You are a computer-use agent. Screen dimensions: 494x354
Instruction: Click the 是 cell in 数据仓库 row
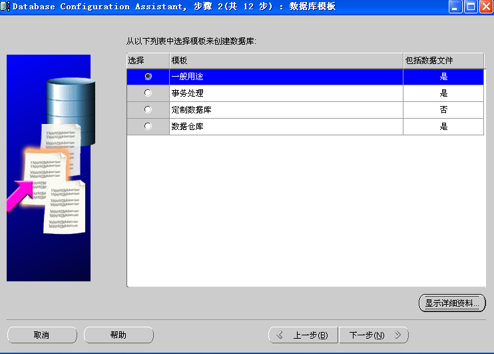[x=443, y=127]
